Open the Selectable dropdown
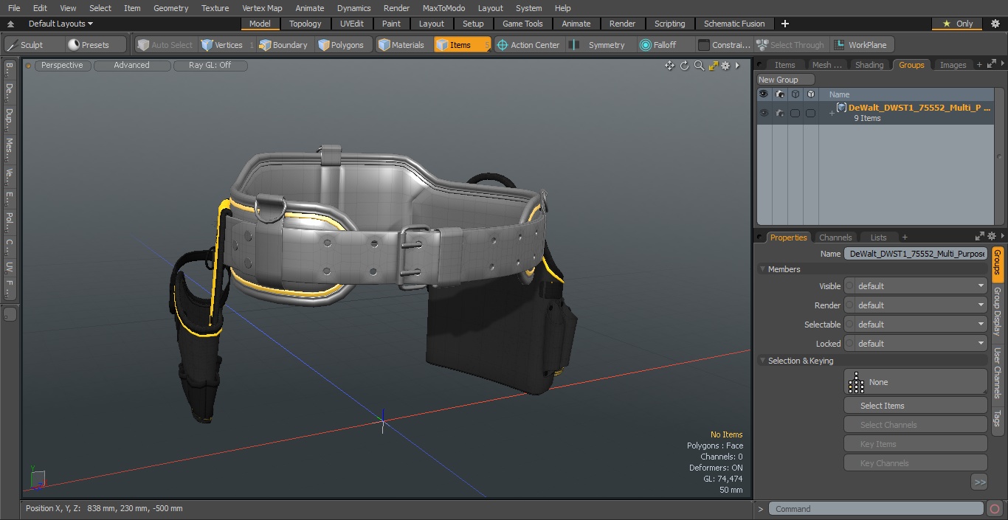This screenshot has height=520, width=1008. click(x=915, y=325)
